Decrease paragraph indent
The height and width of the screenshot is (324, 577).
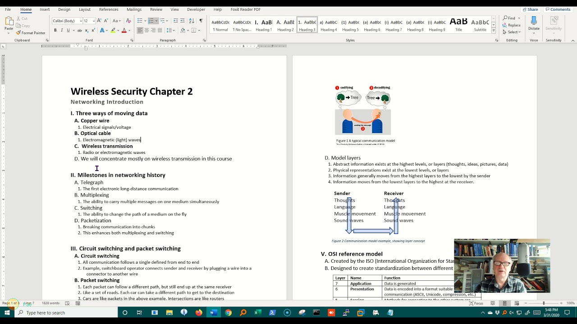tap(176, 21)
